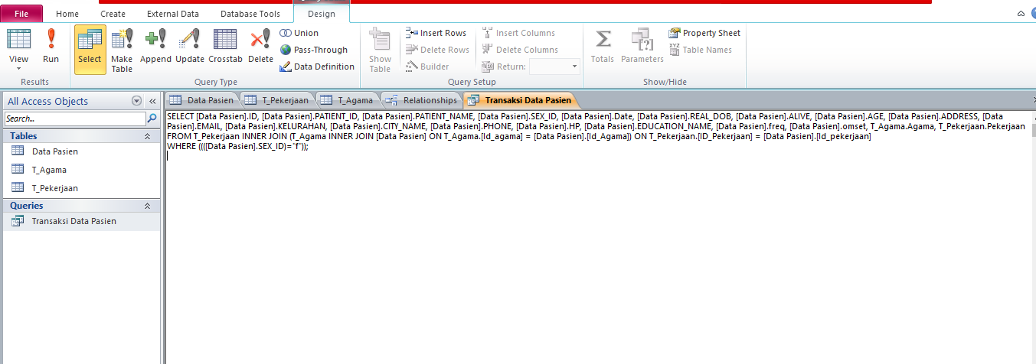Image resolution: width=1036 pixels, height=364 pixels.
Task: Switch to T_Agama document tab
Action: (347, 100)
